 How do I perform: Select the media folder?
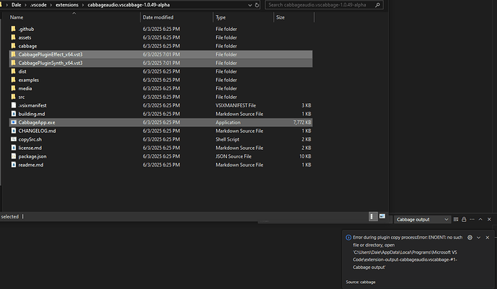click(x=161, y=88)
